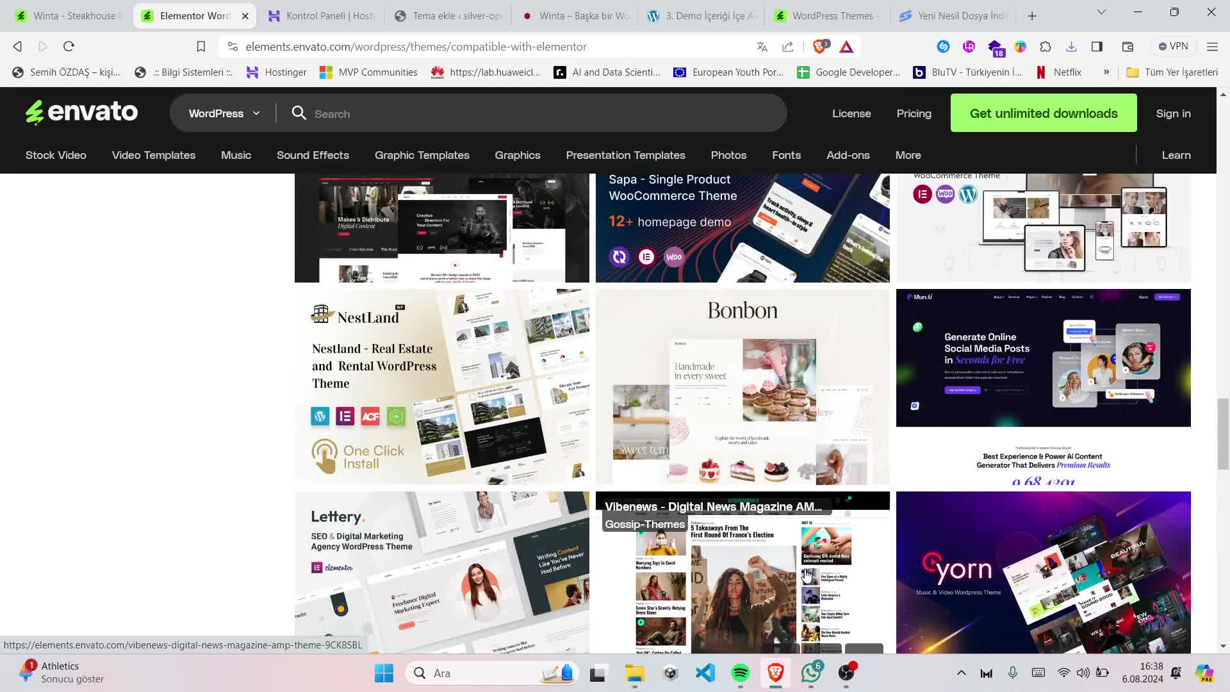This screenshot has height=692, width=1230.
Task: Switch to WordPress Themes tab
Action: coord(828,16)
